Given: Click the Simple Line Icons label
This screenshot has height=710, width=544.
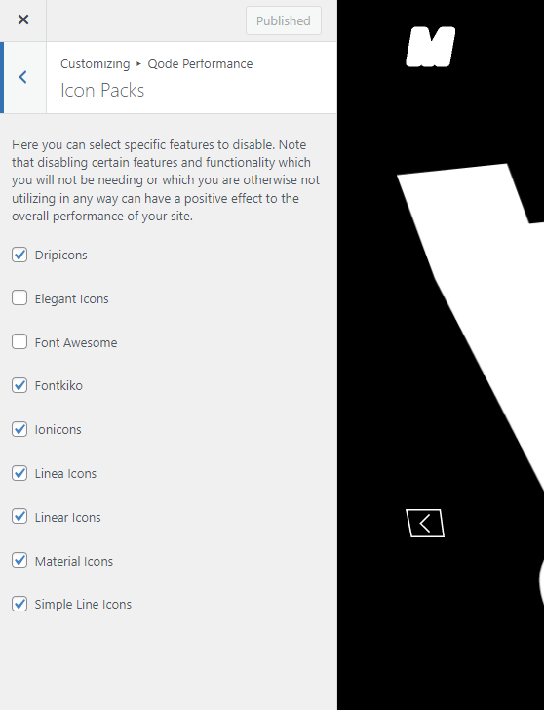Looking at the screenshot, I should [83, 605].
